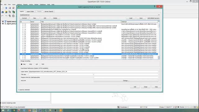Select TIFF image encoding

click(40, 64)
